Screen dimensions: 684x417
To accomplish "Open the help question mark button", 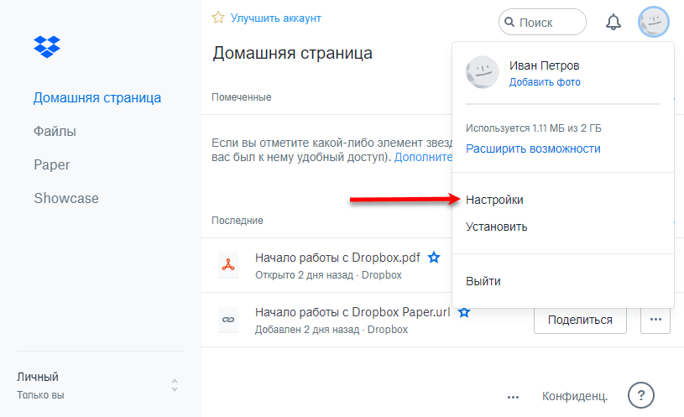I will click(x=641, y=395).
